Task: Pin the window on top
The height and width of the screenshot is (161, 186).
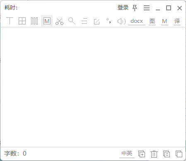Action: coord(135,8)
